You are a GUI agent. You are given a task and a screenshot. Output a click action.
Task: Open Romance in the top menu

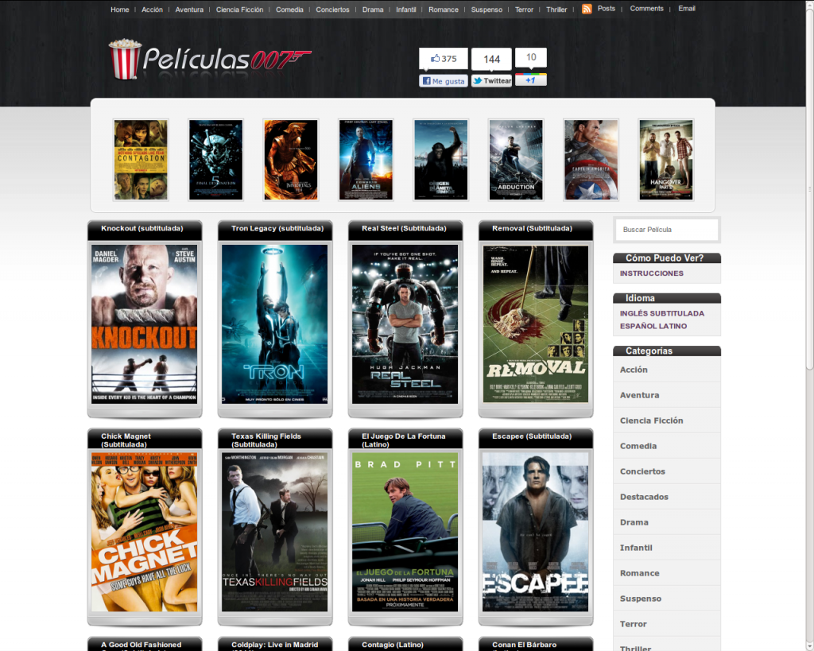pos(444,10)
